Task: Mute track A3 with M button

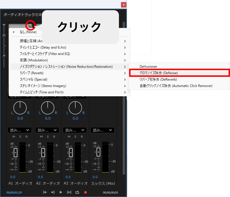Action: (69, 137)
